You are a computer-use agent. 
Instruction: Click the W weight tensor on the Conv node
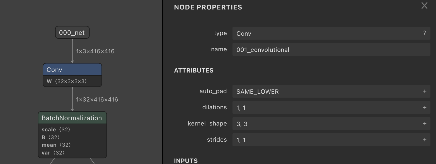coord(72,81)
